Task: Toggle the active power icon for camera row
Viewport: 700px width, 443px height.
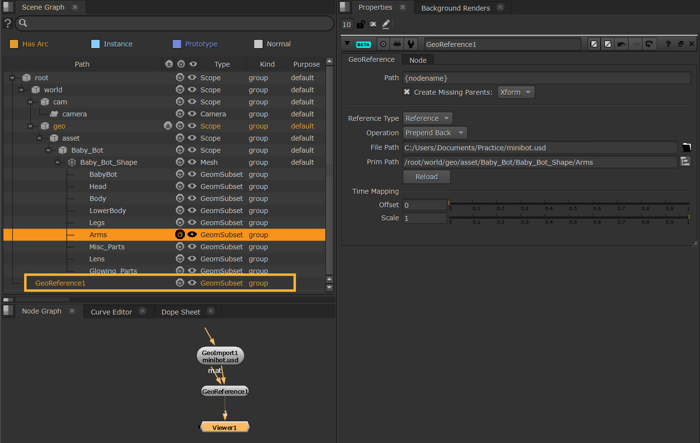Action: [x=180, y=114]
